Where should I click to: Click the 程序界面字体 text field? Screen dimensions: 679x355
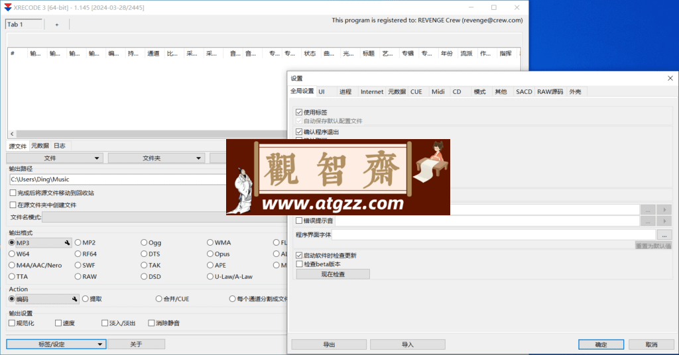click(493, 235)
